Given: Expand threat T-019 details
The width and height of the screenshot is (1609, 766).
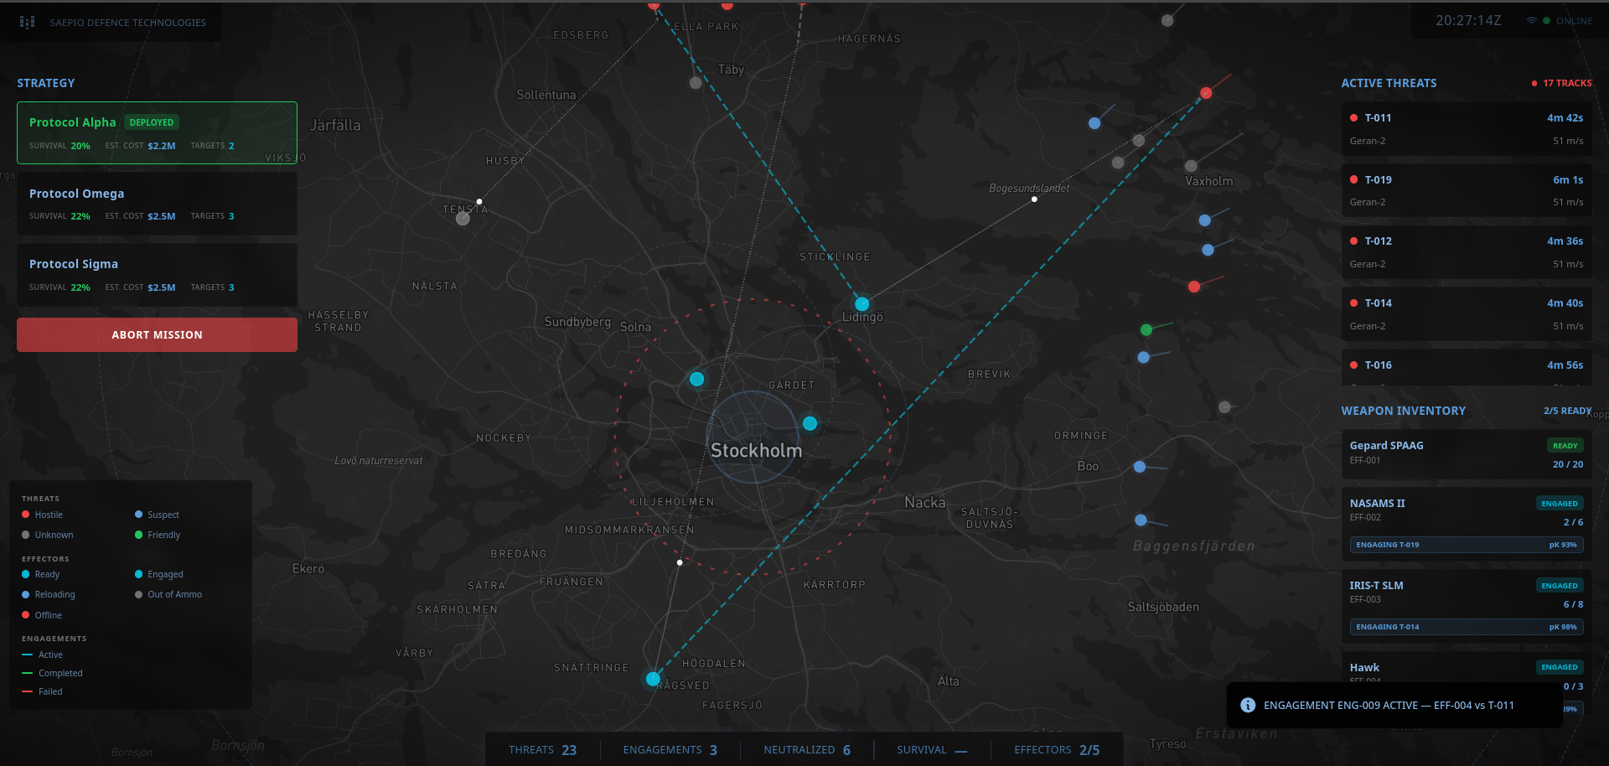Looking at the screenshot, I should [1467, 189].
